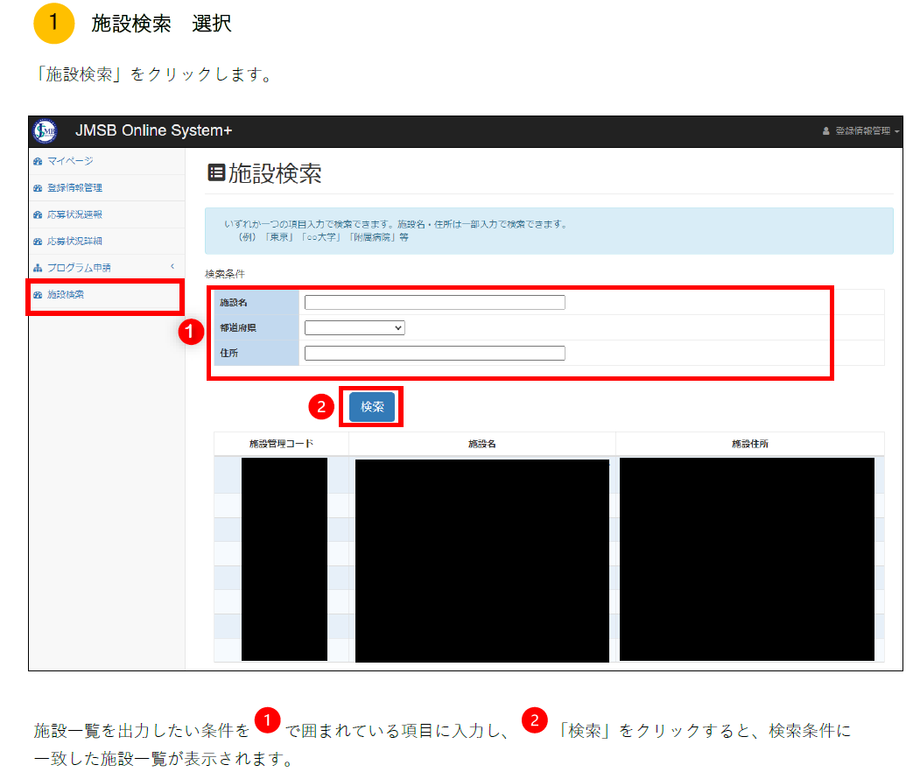Click into the 施設名 text field
The width and height of the screenshot is (913, 779).
(x=434, y=303)
